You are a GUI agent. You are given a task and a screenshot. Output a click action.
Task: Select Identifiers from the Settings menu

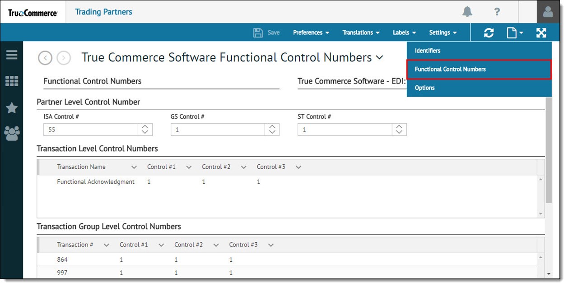(427, 51)
